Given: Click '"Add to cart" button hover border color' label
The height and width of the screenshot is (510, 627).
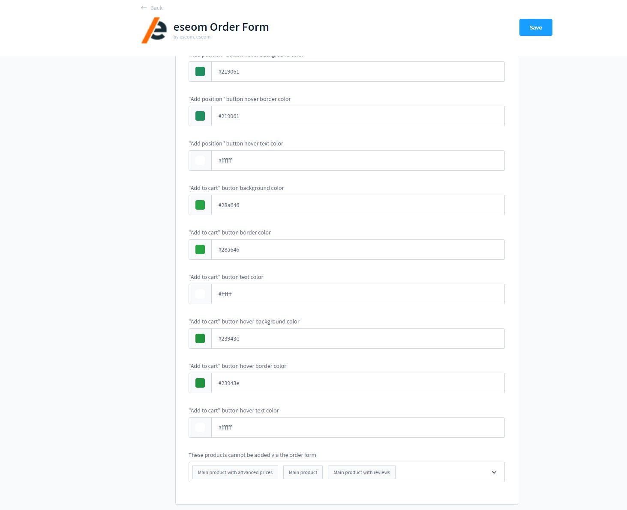Looking at the screenshot, I should (x=237, y=366).
